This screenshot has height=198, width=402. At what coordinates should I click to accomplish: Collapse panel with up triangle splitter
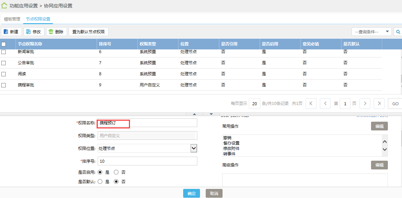194,114
